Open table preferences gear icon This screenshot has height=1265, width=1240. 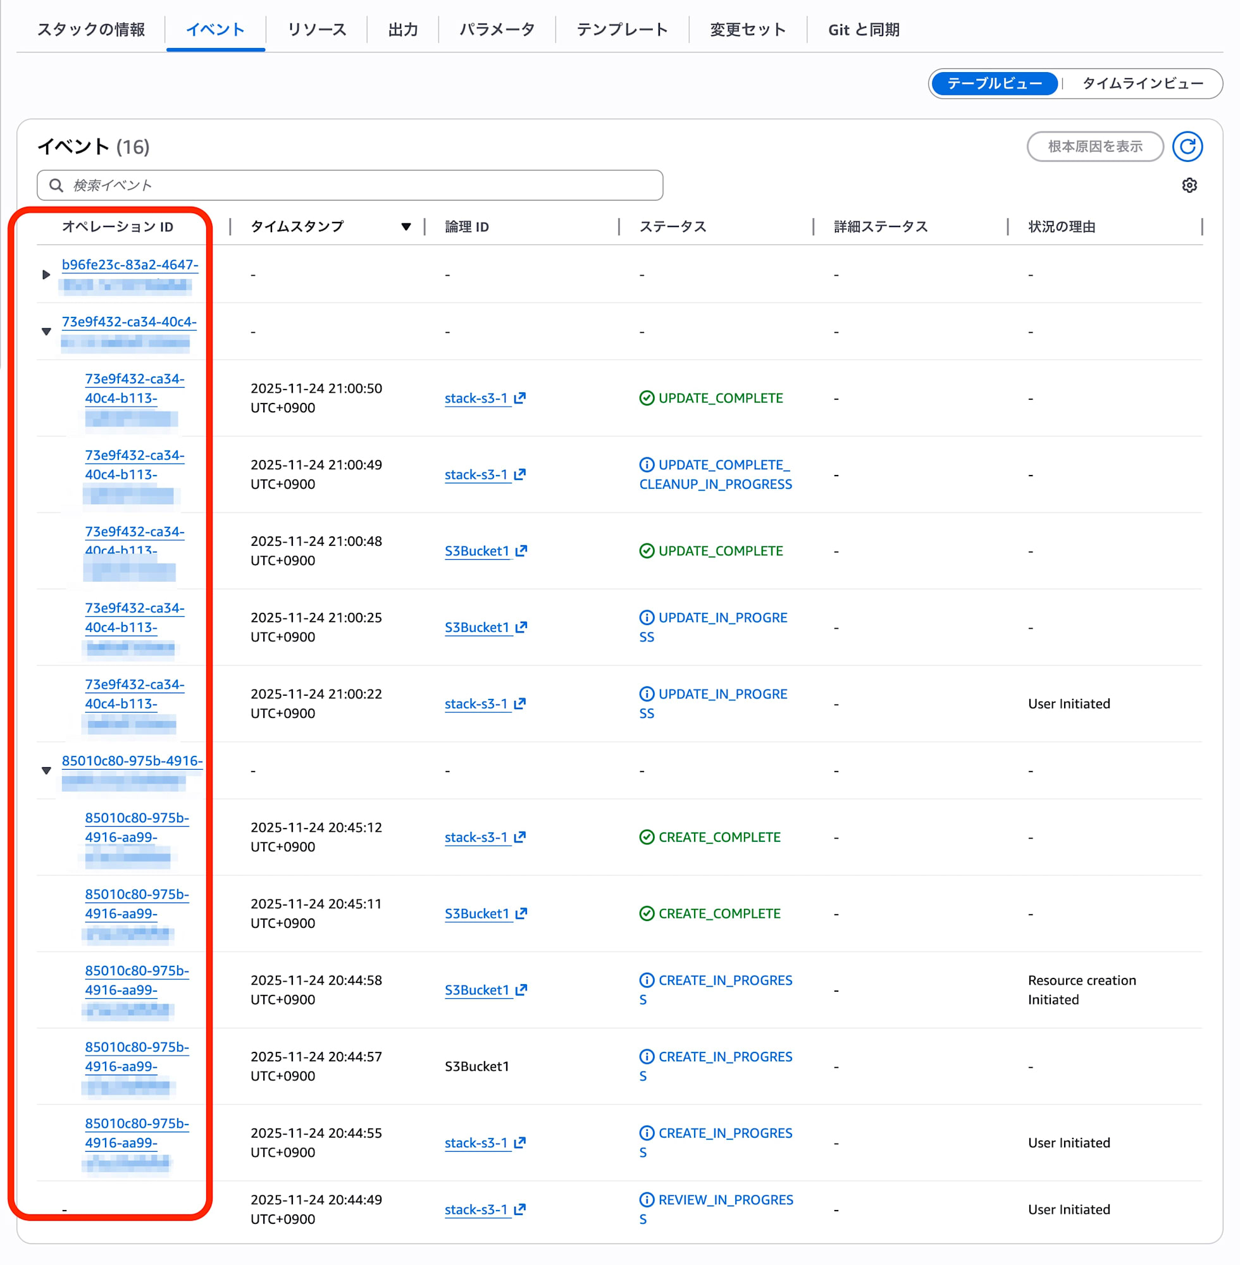point(1189,185)
